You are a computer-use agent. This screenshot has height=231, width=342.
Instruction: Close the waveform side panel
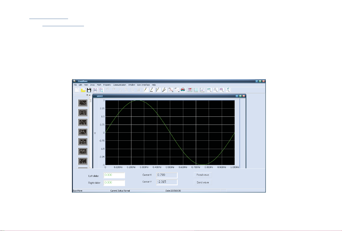coord(90,95)
